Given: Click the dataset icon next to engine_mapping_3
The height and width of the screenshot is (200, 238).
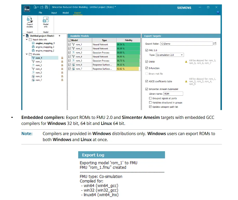Looking at the screenshot, I should coord(33,47).
